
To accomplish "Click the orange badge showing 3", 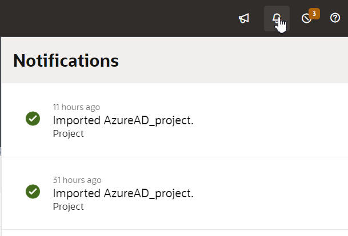I will (314, 13).
